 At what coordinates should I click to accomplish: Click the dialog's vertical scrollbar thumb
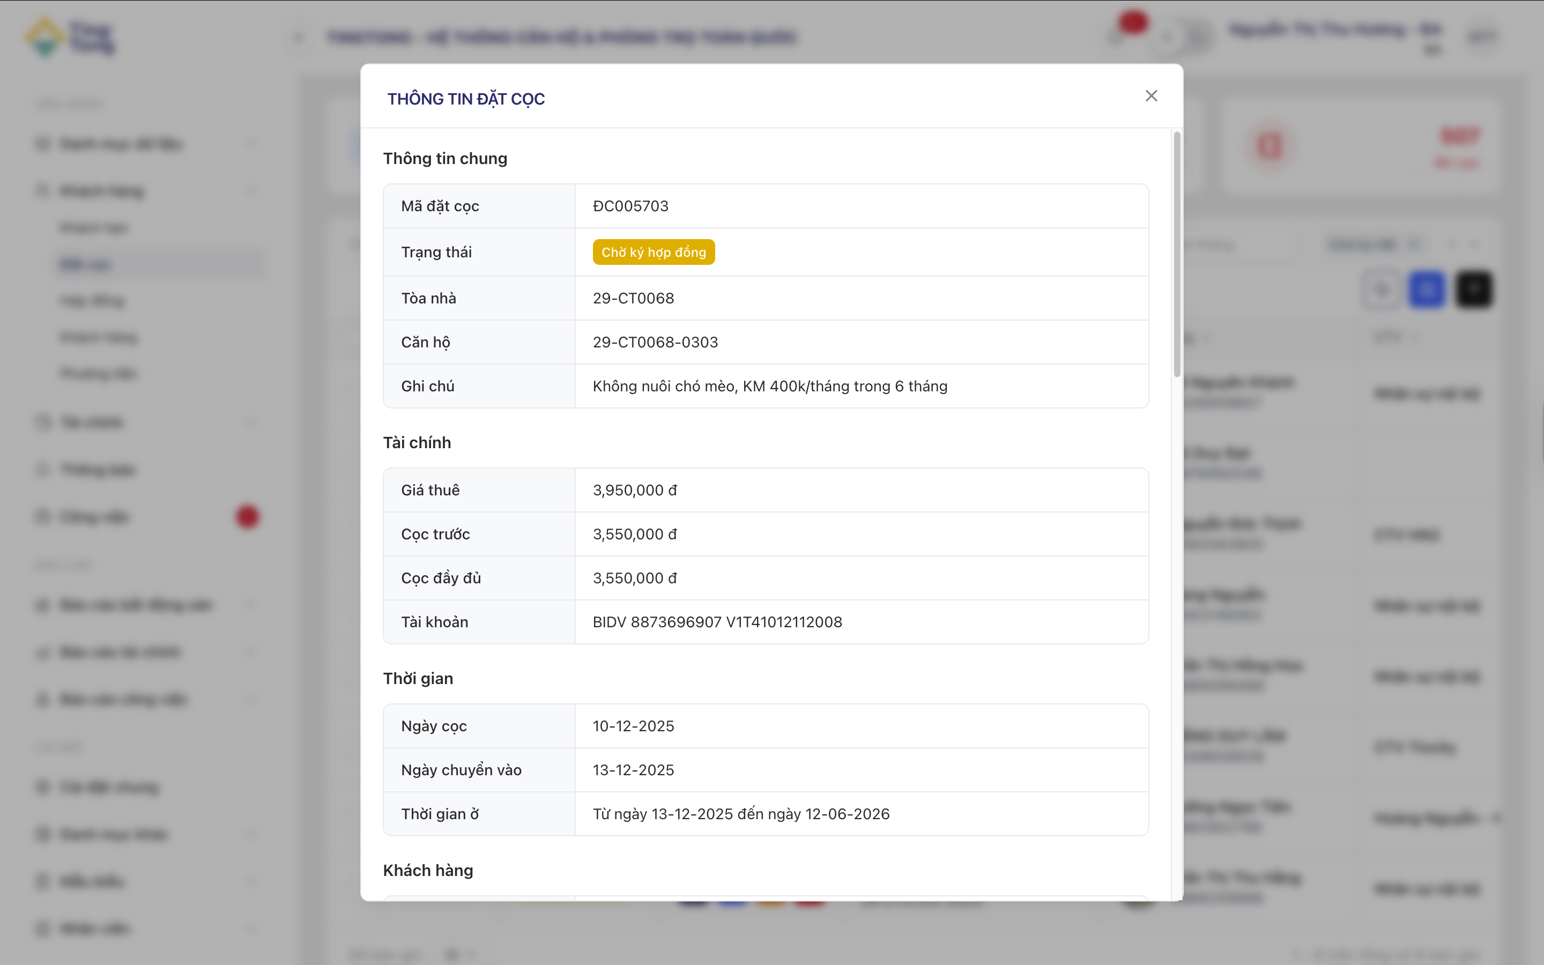click(1177, 254)
